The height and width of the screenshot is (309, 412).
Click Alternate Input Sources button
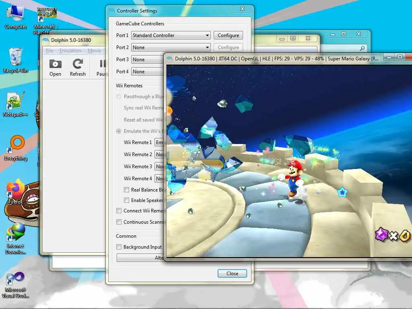(x=140, y=258)
